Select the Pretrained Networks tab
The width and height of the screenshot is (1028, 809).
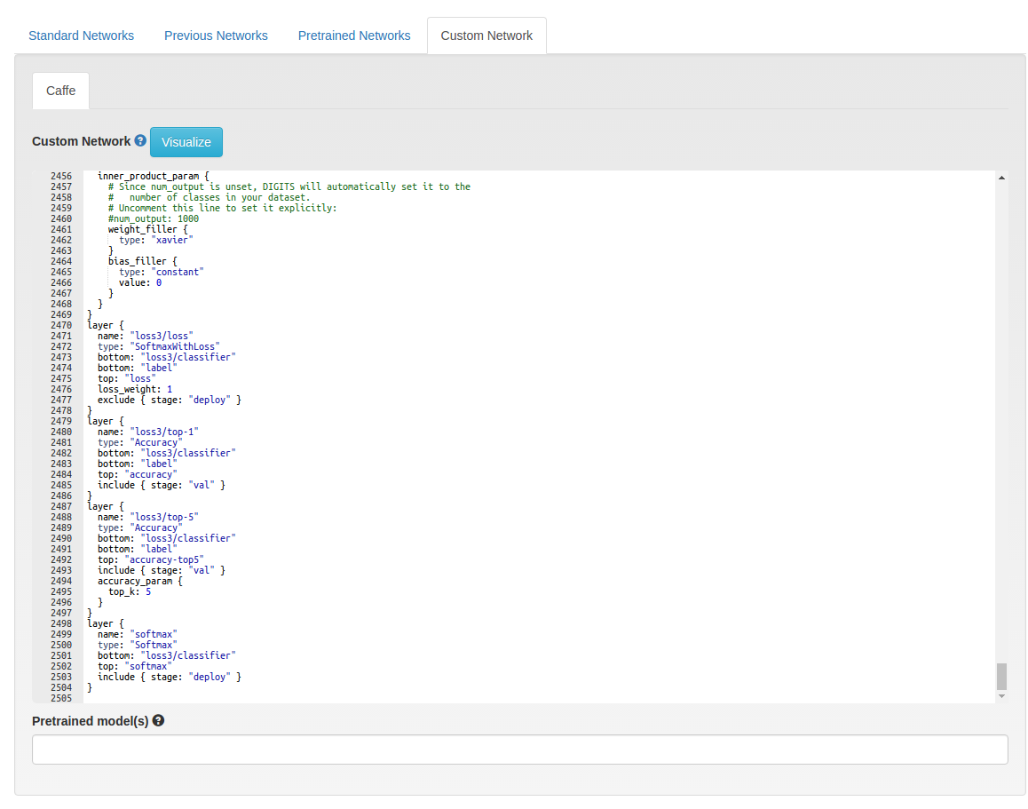pyautogui.click(x=354, y=36)
